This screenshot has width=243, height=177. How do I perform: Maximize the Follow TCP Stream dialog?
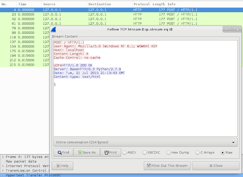pyautogui.click(x=232, y=30)
